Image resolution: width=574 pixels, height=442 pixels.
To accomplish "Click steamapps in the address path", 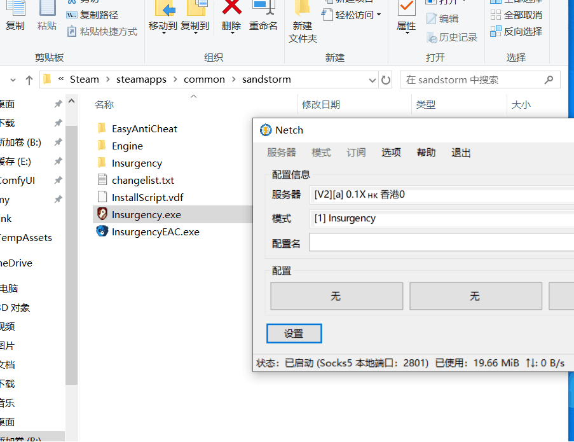I will [x=141, y=79].
